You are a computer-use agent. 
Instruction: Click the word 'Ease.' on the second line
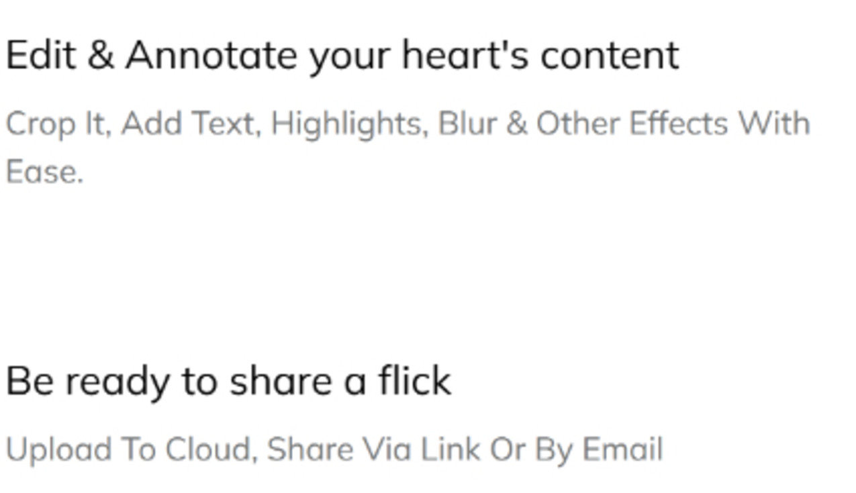44,172
